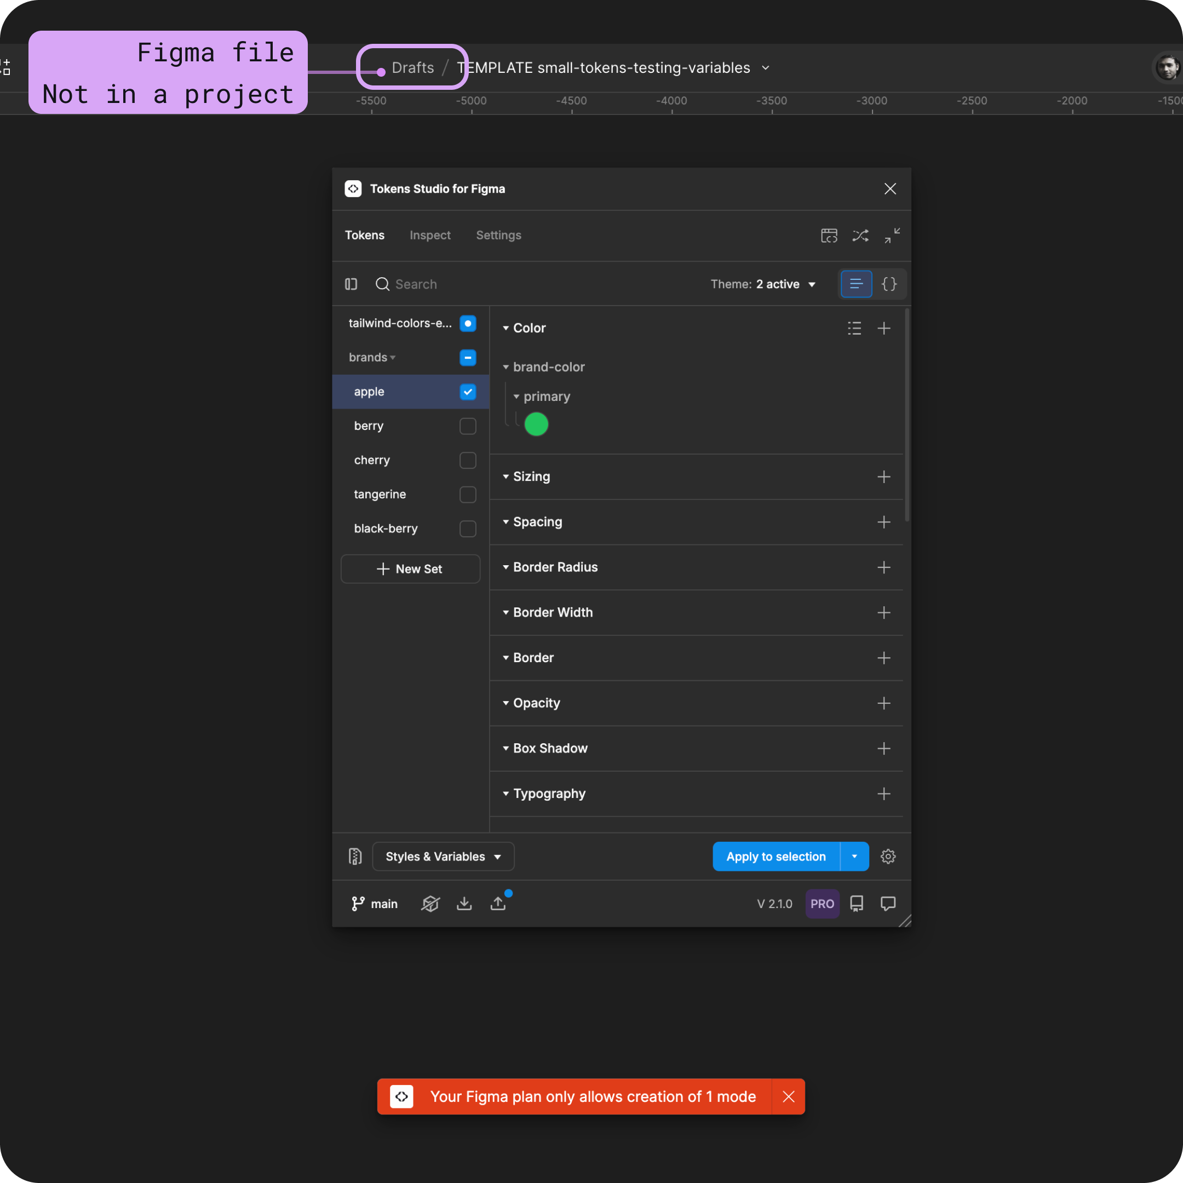Click the push to remote upload icon
This screenshot has height=1183, width=1183.
tap(498, 903)
